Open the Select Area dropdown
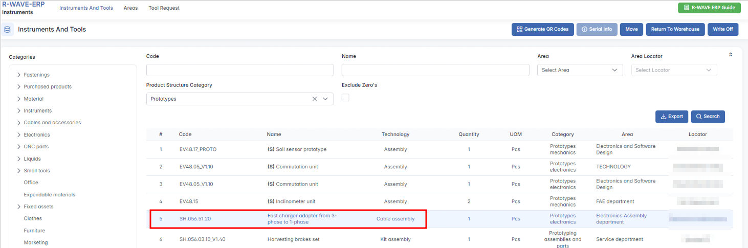Image resolution: width=748 pixels, height=248 pixels. point(580,70)
